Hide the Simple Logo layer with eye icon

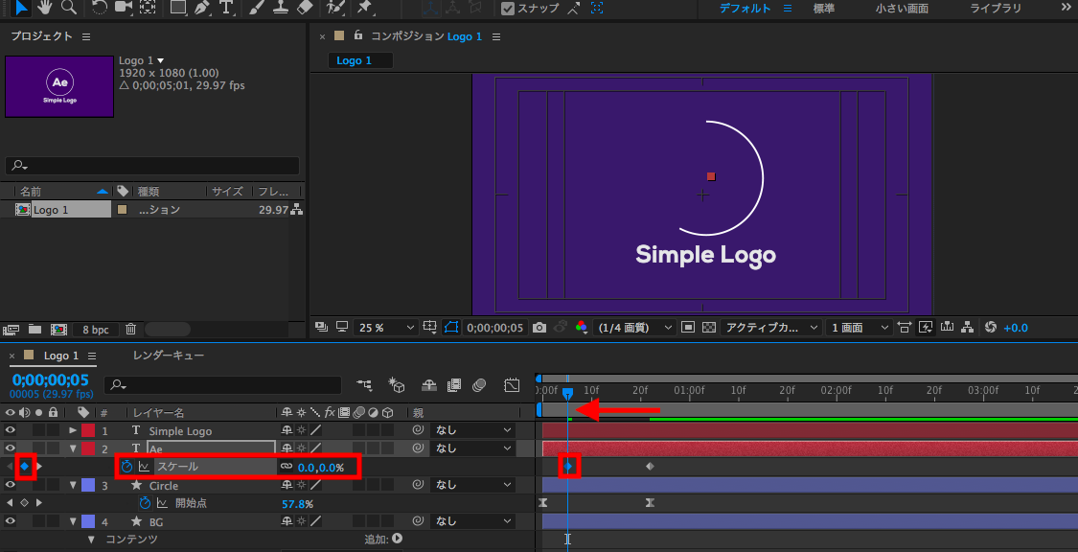11,431
